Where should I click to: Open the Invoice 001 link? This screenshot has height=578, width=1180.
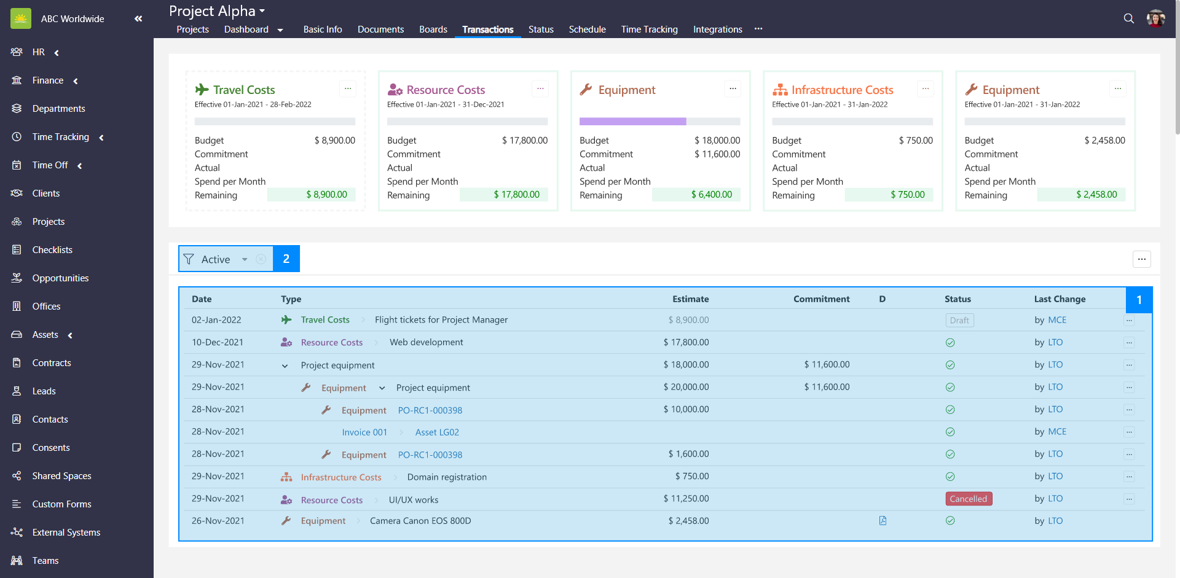tap(364, 432)
